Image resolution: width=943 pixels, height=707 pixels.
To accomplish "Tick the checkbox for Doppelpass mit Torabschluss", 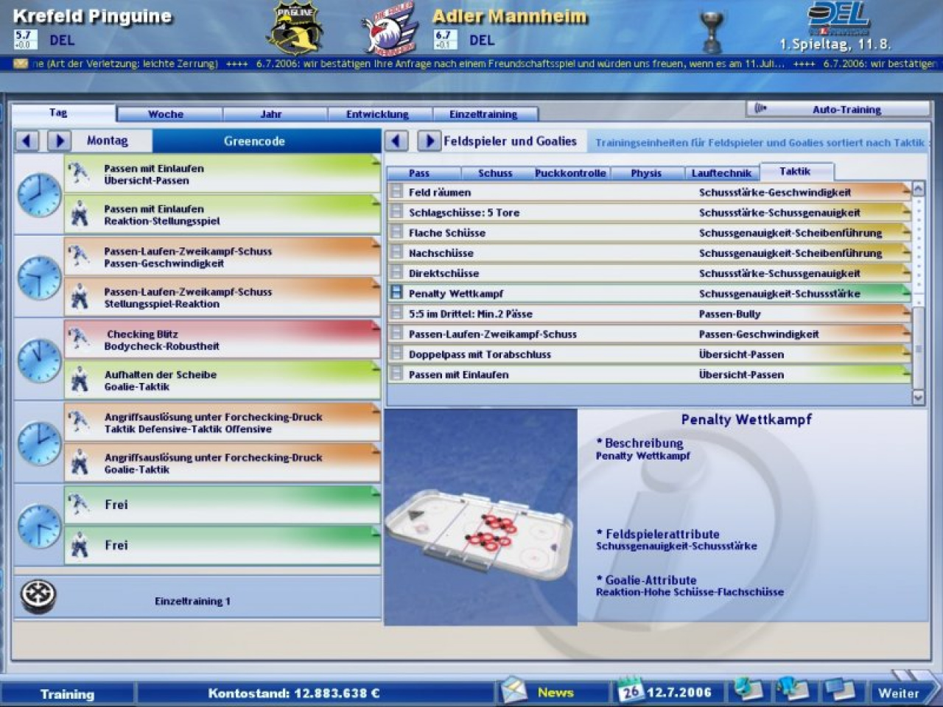I will pyautogui.click(x=396, y=353).
